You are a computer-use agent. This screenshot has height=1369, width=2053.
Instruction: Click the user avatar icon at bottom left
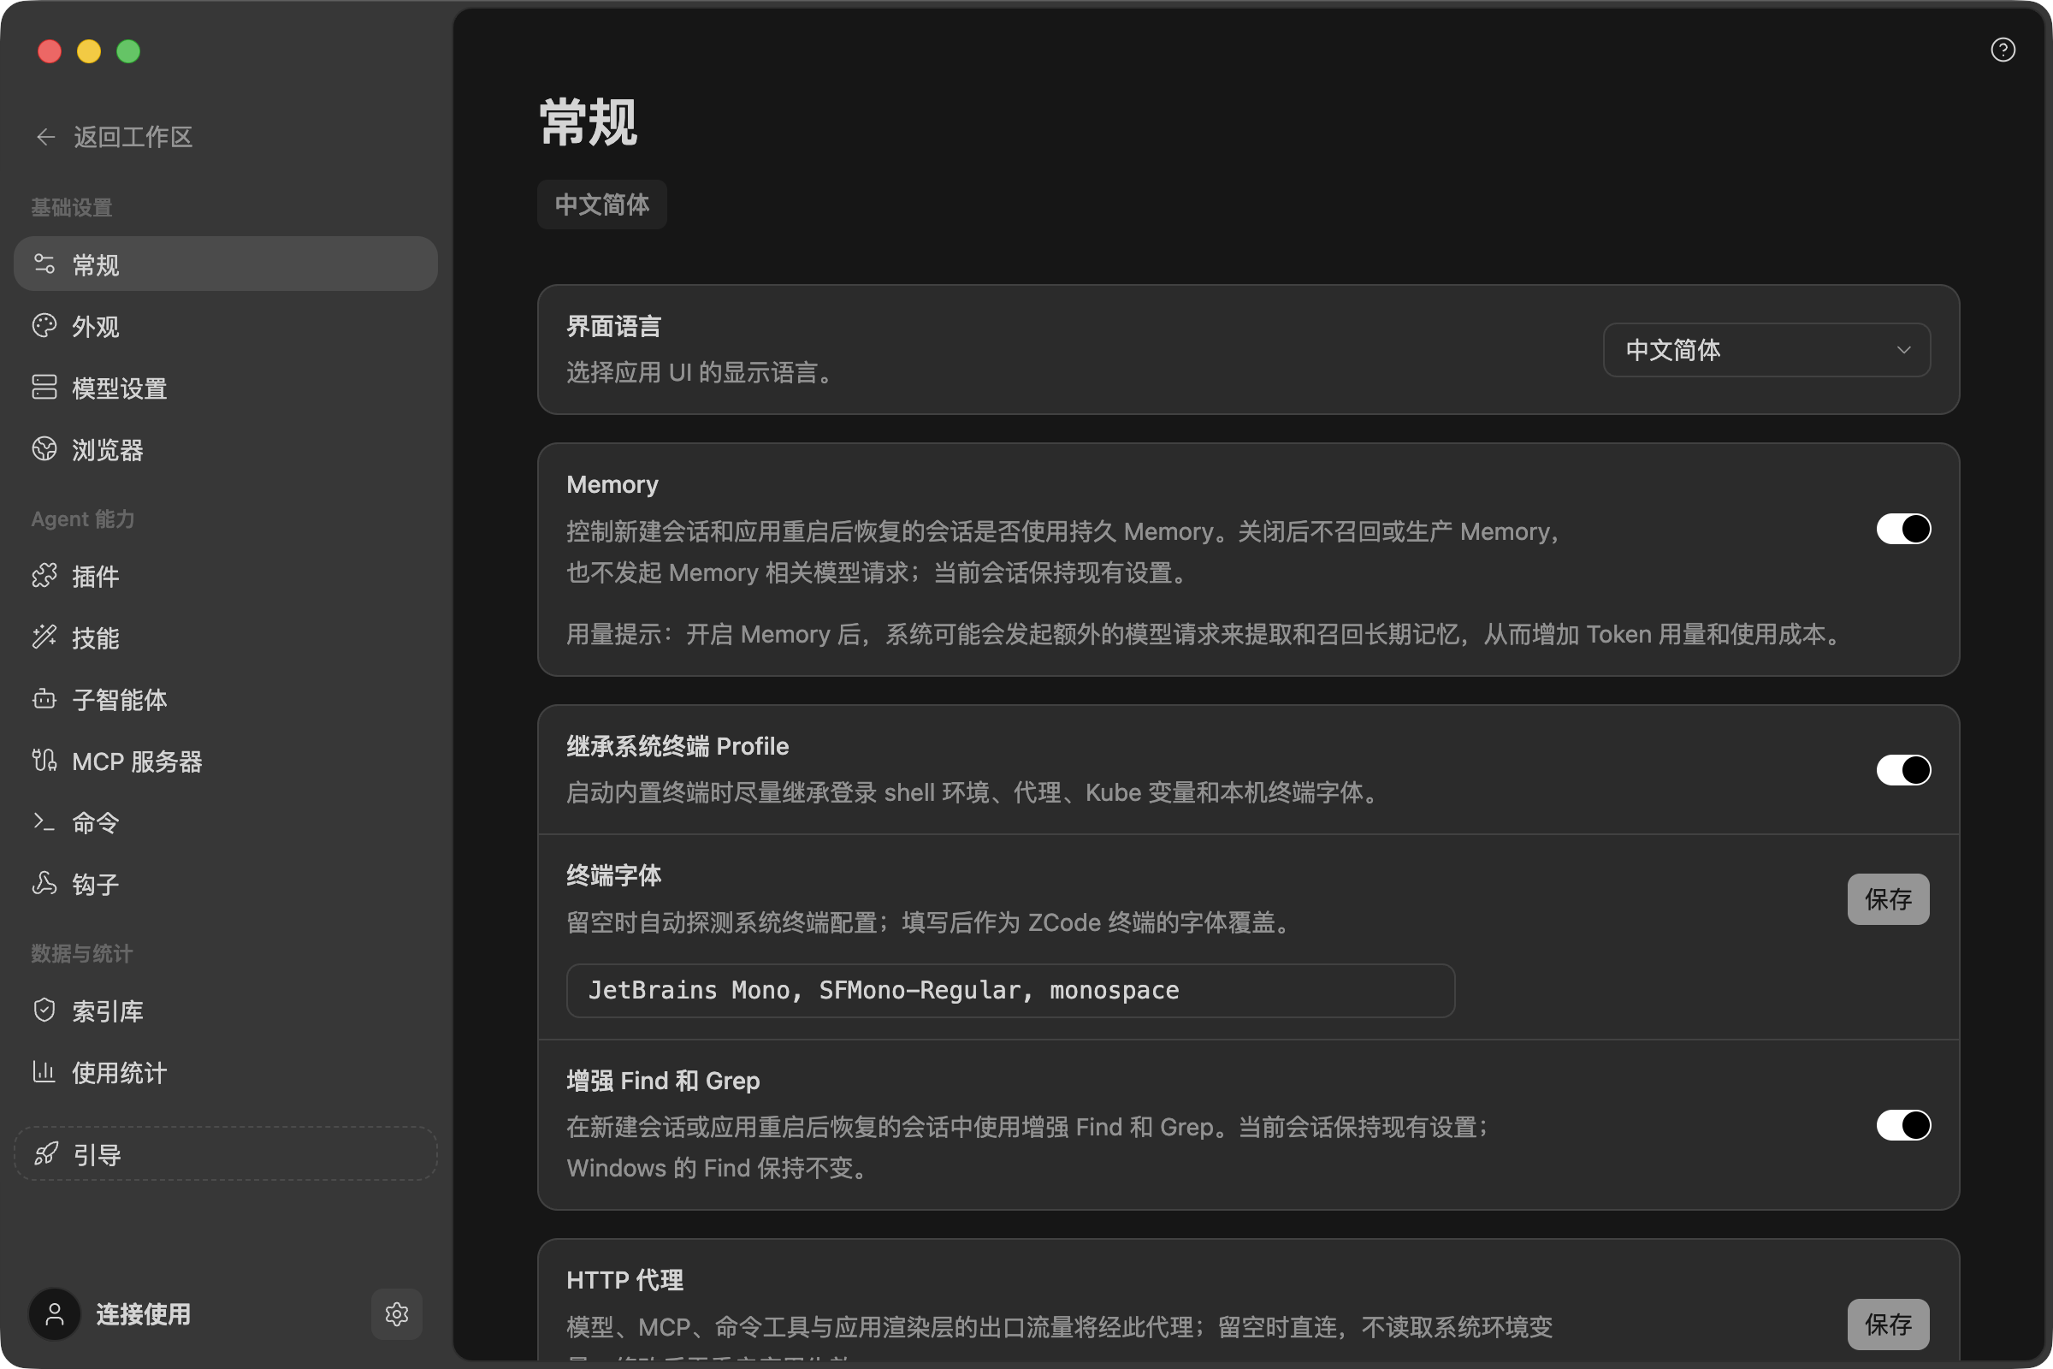click(x=55, y=1314)
